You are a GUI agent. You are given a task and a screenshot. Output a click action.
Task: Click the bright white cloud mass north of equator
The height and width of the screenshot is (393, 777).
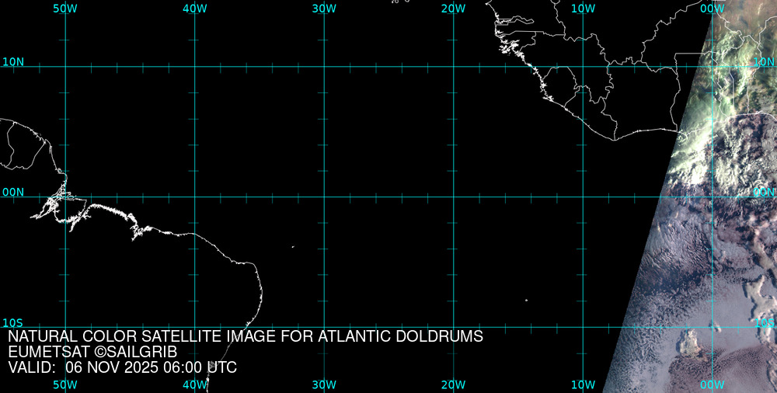(699, 132)
